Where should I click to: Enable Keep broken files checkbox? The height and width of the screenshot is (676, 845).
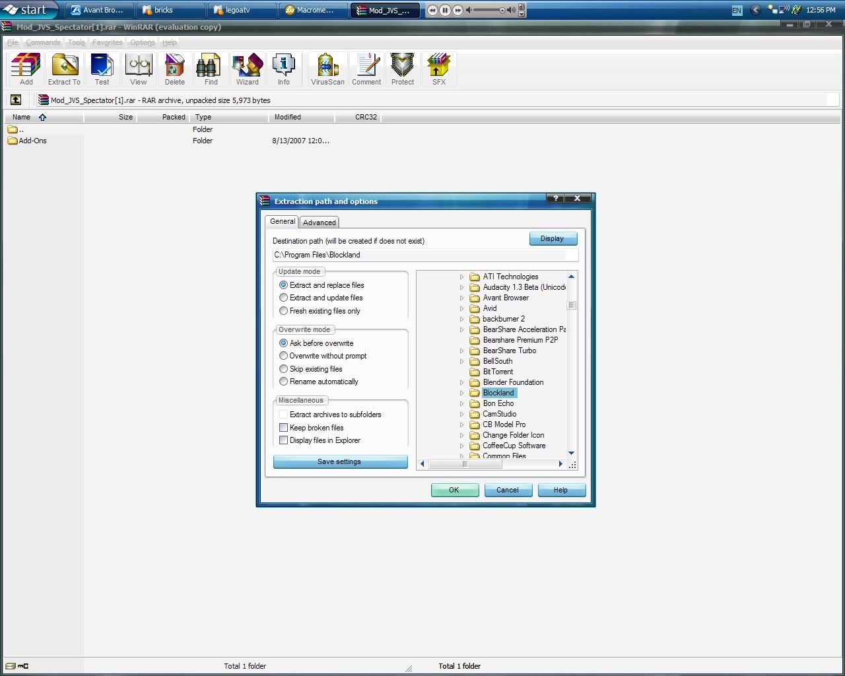click(x=283, y=428)
